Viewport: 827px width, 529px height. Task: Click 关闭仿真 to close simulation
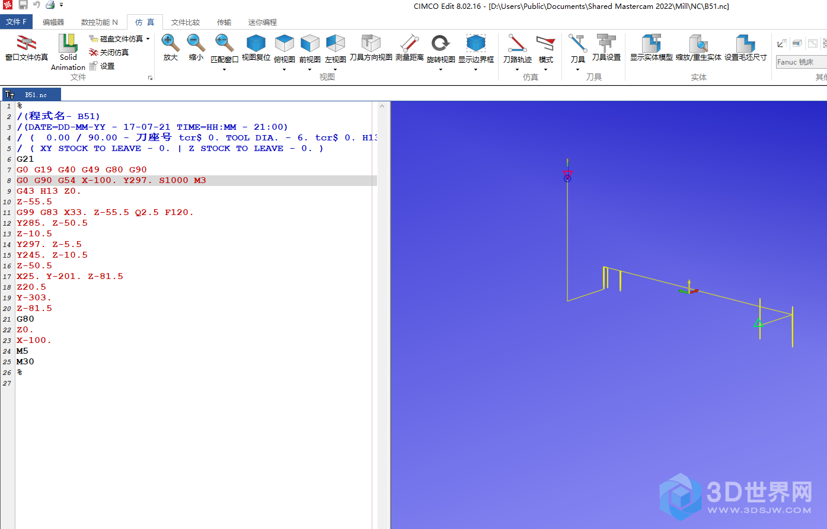pyautogui.click(x=109, y=52)
